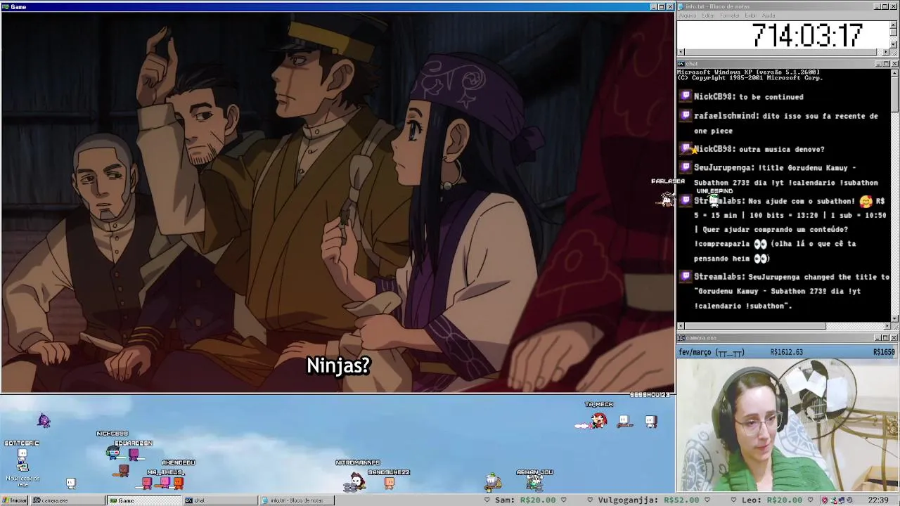Click the Notepad icon in info.txt title bar
Image resolution: width=900 pixels, height=506 pixels.
click(x=681, y=6)
